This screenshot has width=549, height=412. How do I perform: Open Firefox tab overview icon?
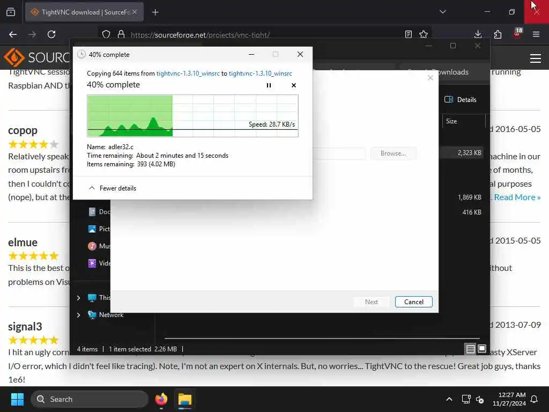point(11,12)
